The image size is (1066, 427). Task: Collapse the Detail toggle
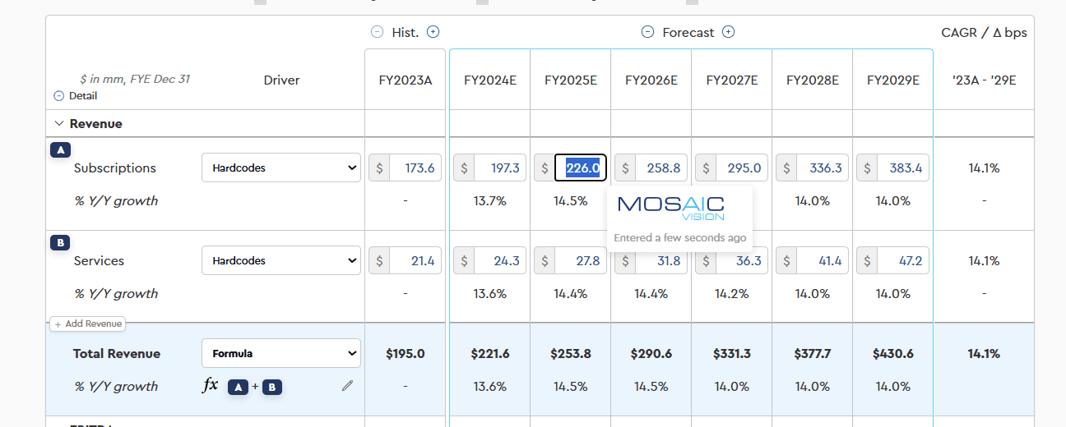tap(59, 95)
